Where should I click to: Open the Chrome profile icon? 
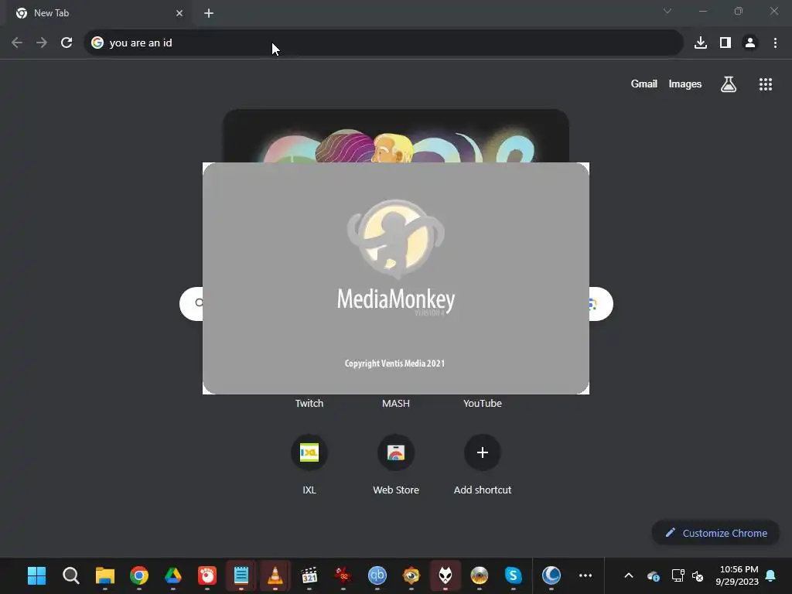point(750,43)
